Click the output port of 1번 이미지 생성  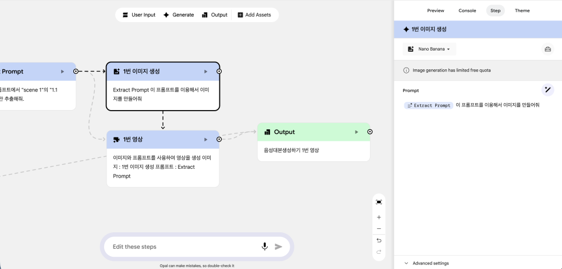click(219, 72)
